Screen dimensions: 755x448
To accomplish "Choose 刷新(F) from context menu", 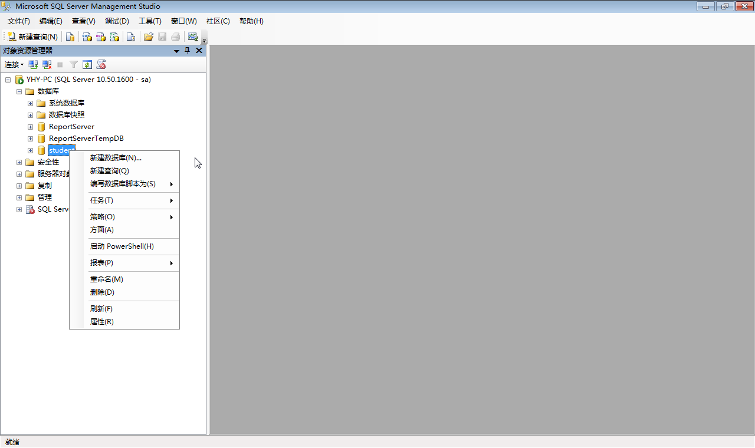I will [x=124, y=309].
